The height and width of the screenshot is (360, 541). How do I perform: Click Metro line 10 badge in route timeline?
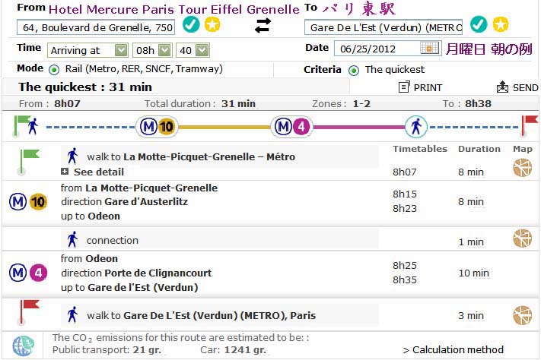(x=157, y=127)
